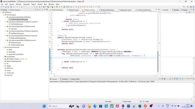This screenshot has width=195, height=109.
Task: Select UserRepository.java in Project Explorer
Action: (17, 33)
